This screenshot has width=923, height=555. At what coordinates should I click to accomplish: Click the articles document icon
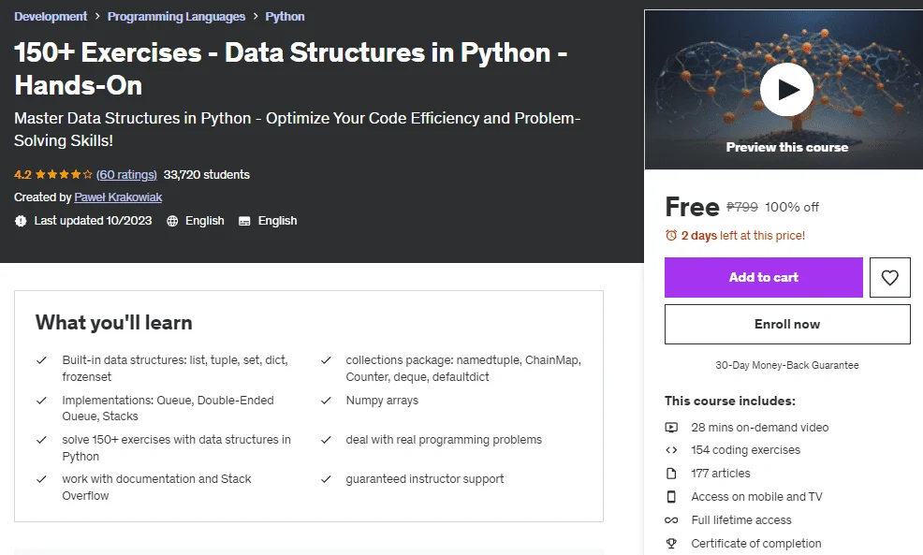tap(671, 474)
